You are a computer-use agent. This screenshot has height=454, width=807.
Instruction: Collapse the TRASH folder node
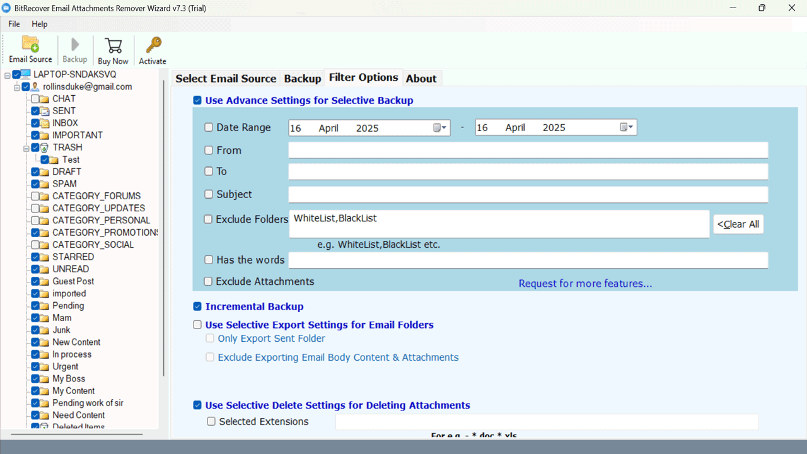pos(26,148)
